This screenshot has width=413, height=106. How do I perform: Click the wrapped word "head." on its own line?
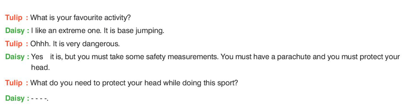tap(40, 67)
